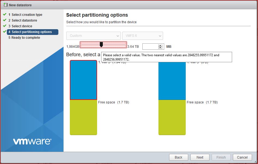Click the New datastore title icon
258x164 pixels.
click(5, 5)
